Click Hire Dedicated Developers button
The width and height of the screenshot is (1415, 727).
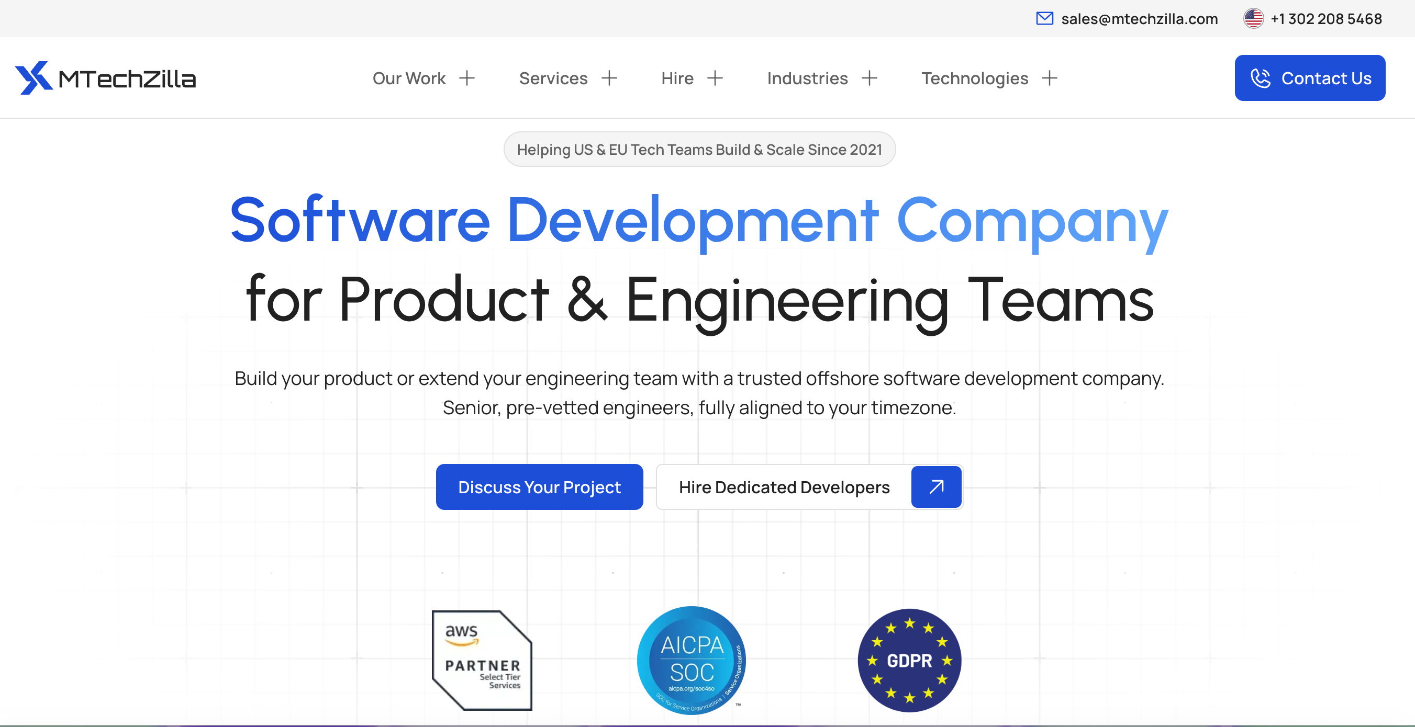tap(809, 487)
